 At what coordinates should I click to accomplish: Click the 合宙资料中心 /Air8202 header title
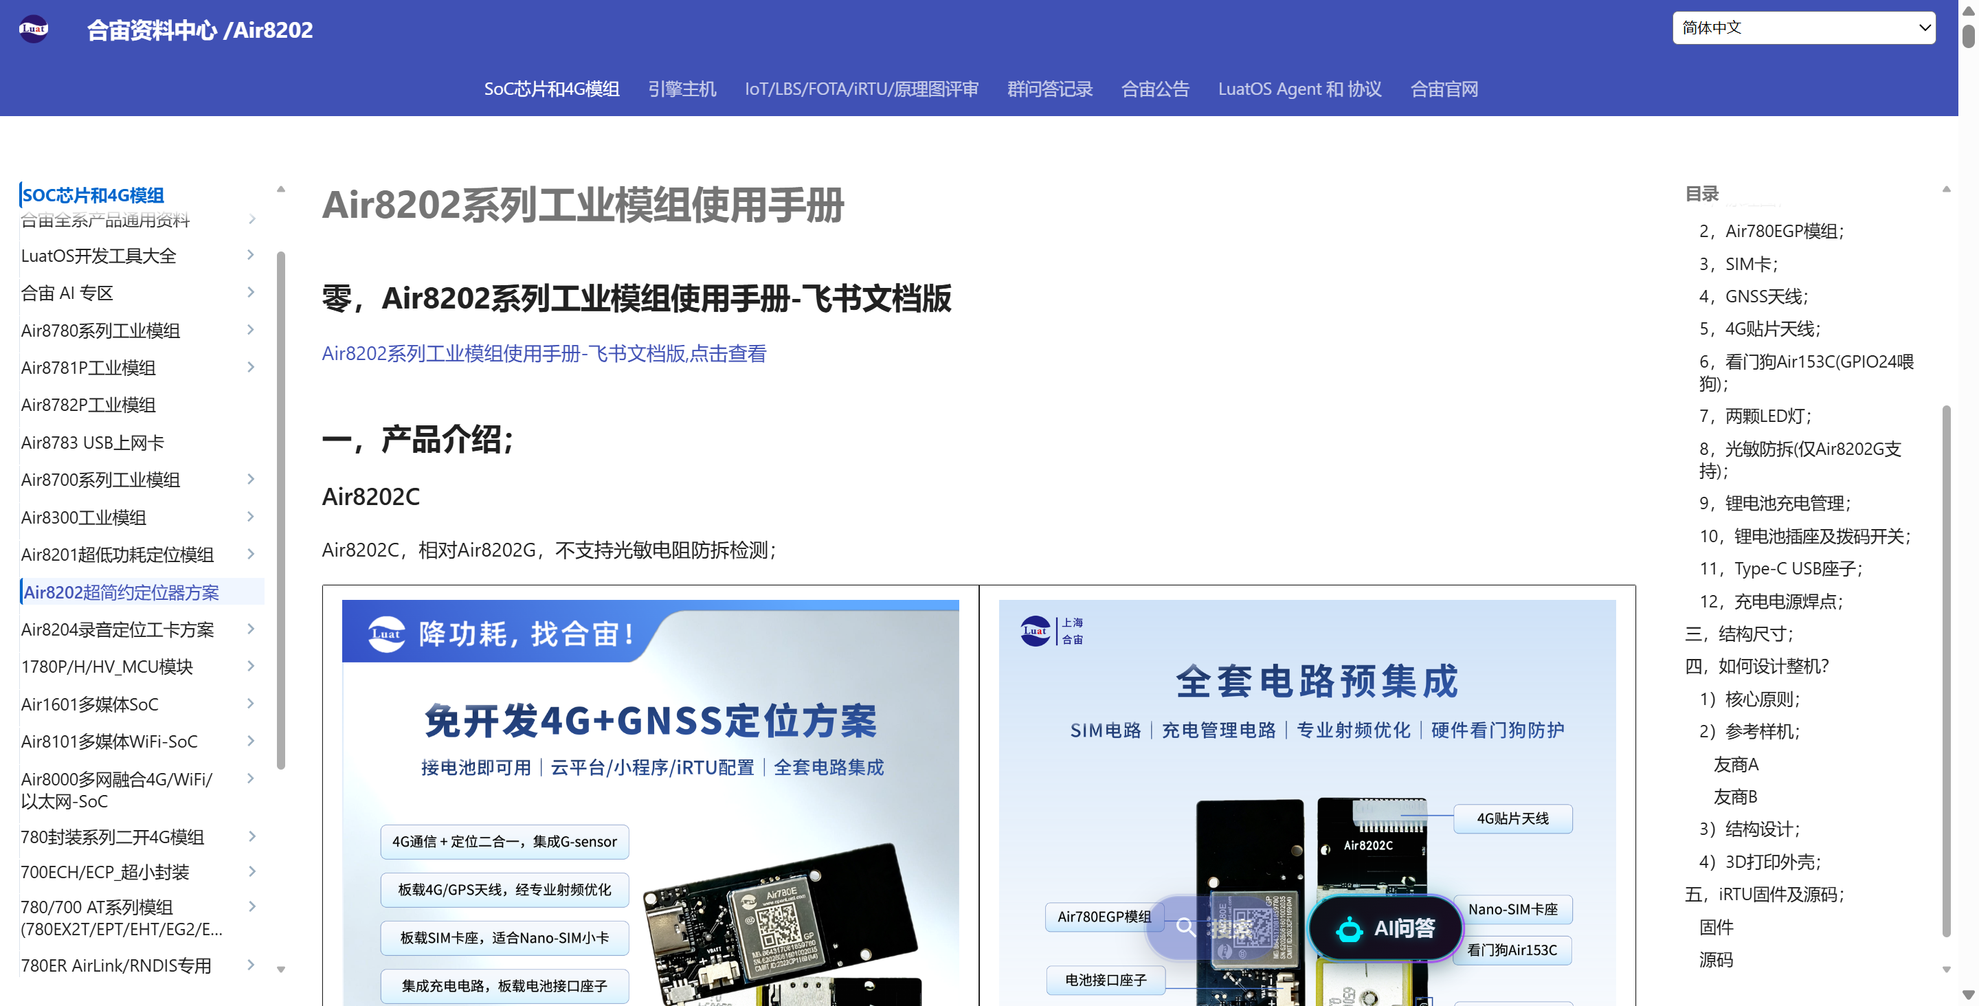[200, 30]
